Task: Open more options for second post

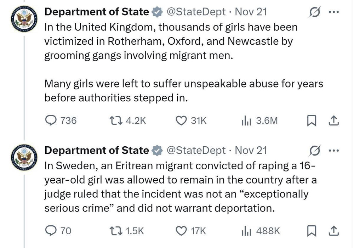Action: (333, 151)
